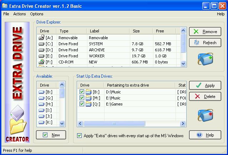
Task: Open the Options menu
Action: (x=37, y=14)
